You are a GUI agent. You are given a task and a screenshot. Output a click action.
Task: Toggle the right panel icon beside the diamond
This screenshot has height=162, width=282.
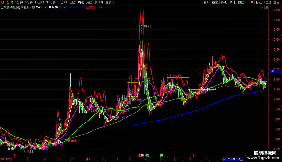266,7
